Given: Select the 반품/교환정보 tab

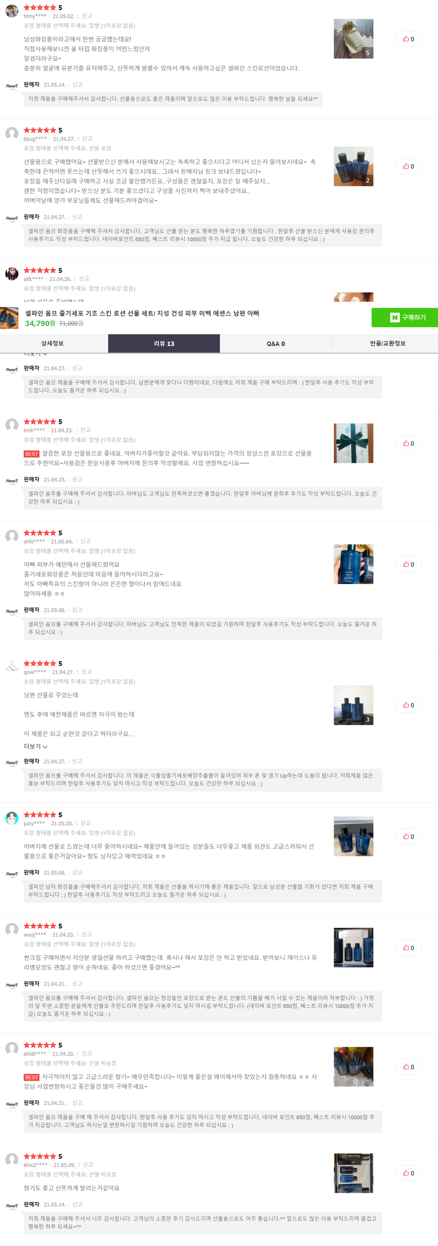Looking at the screenshot, I should click(387, 343).
